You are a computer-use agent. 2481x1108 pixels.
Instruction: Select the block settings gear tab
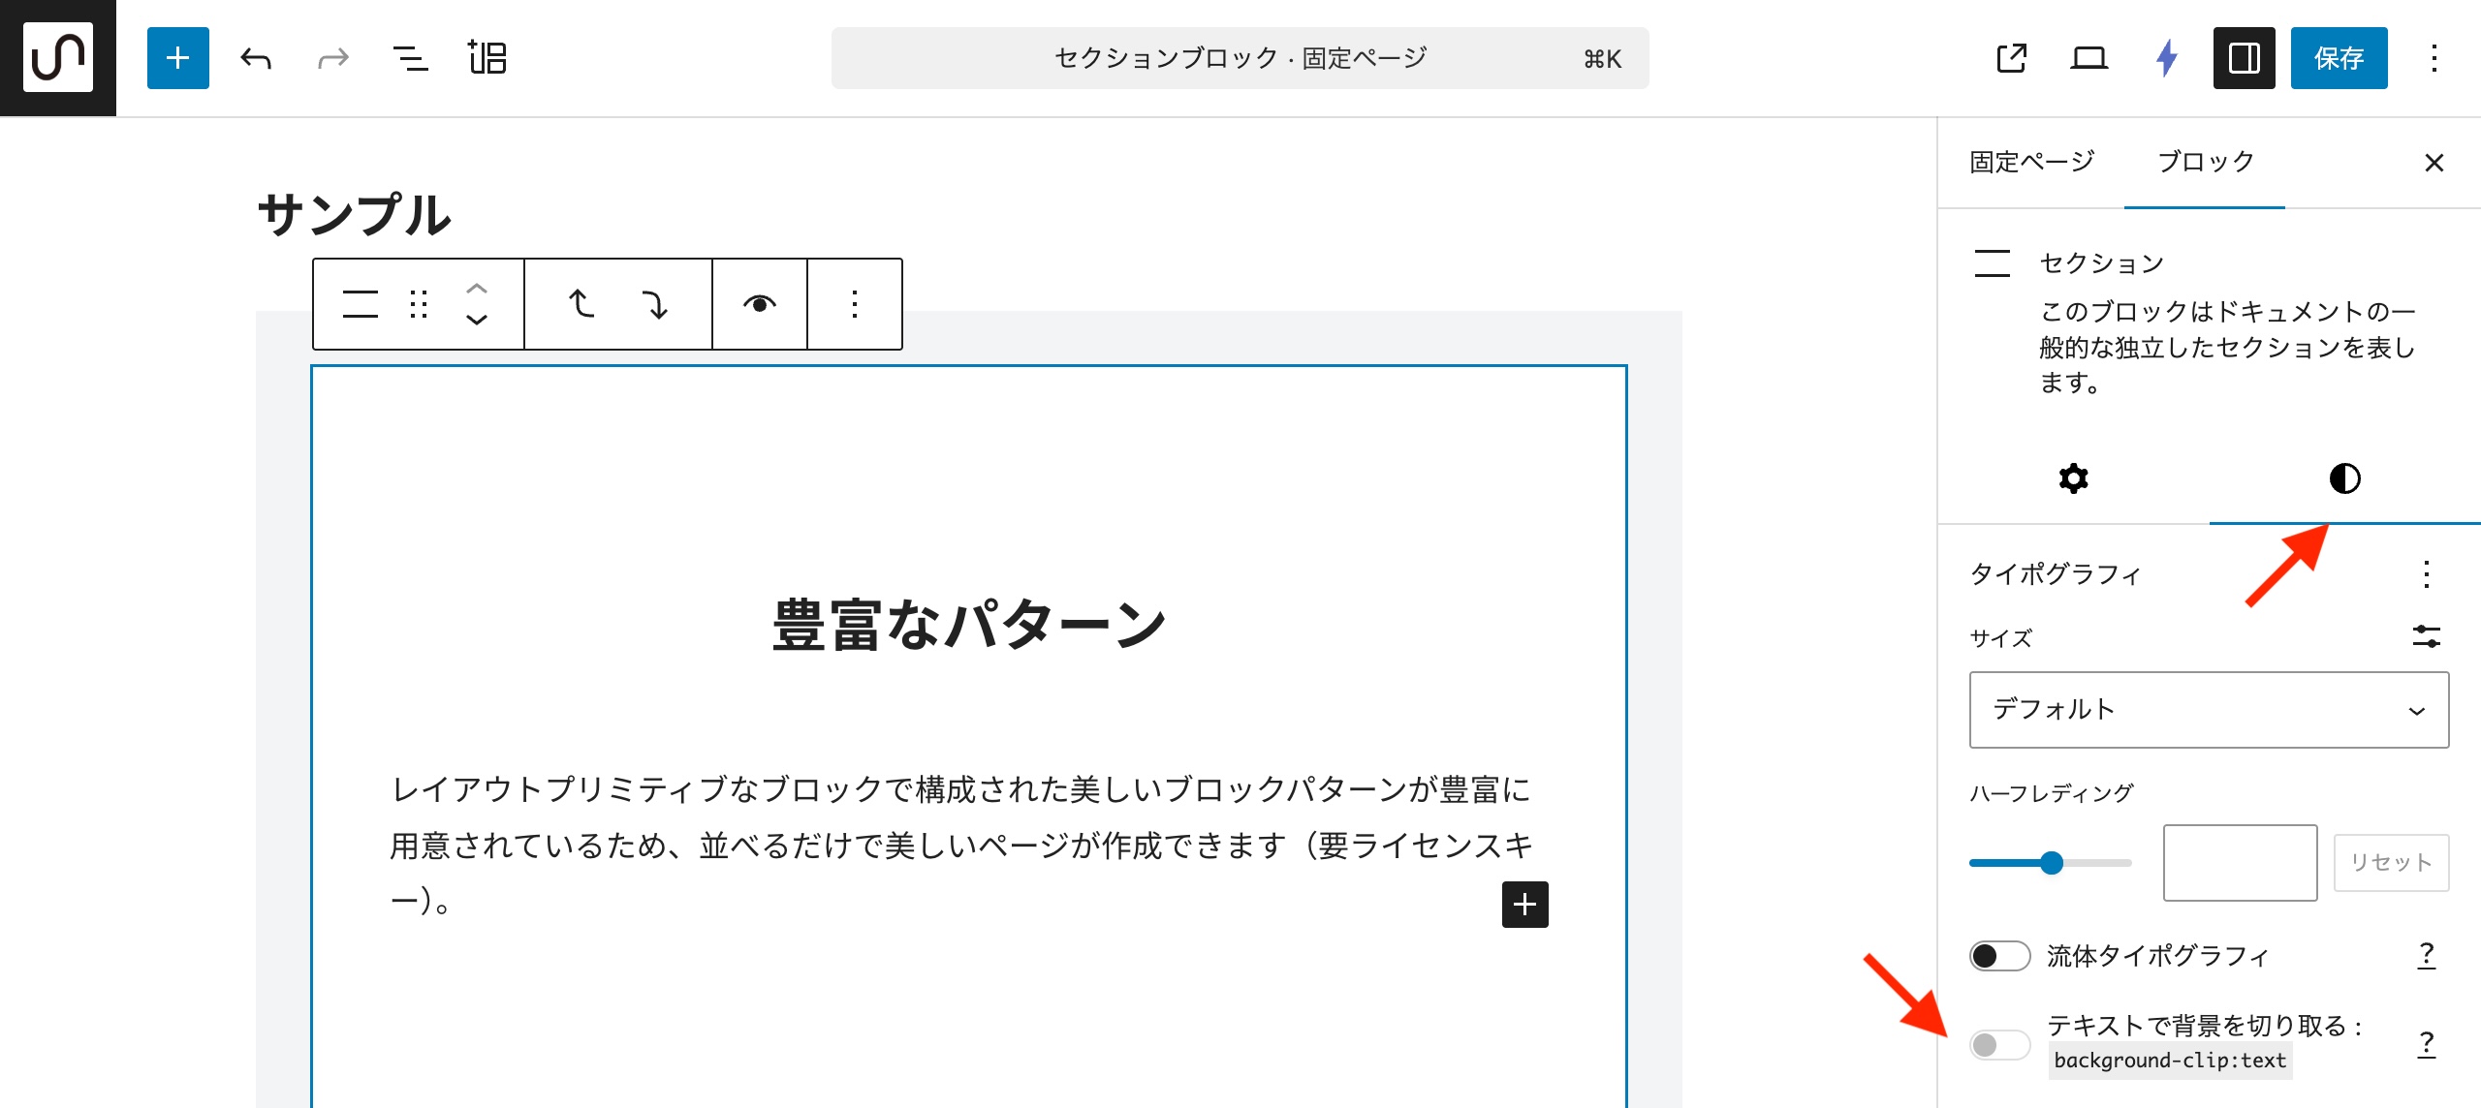tap(2073, 478)
